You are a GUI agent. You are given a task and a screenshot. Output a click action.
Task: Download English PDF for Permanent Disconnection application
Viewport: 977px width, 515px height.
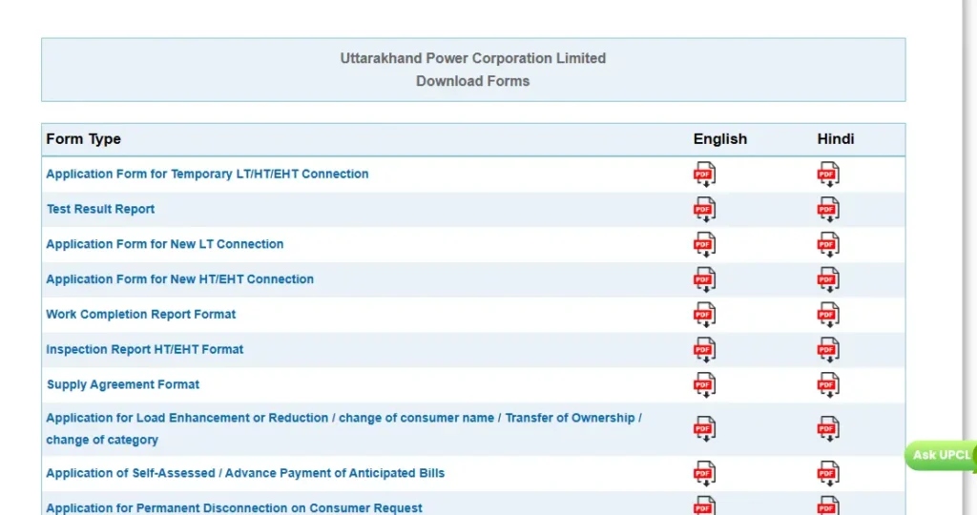[704, 505]
